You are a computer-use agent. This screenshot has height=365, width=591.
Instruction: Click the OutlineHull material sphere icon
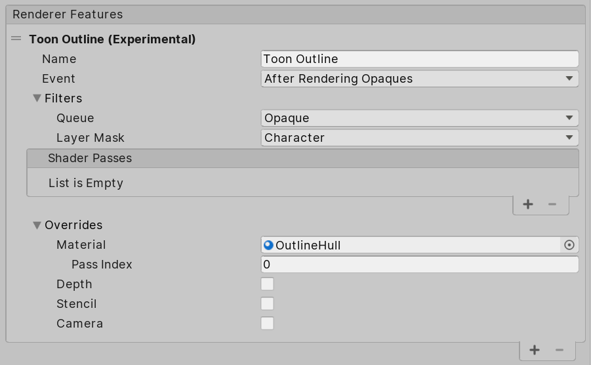click(268, 245)
